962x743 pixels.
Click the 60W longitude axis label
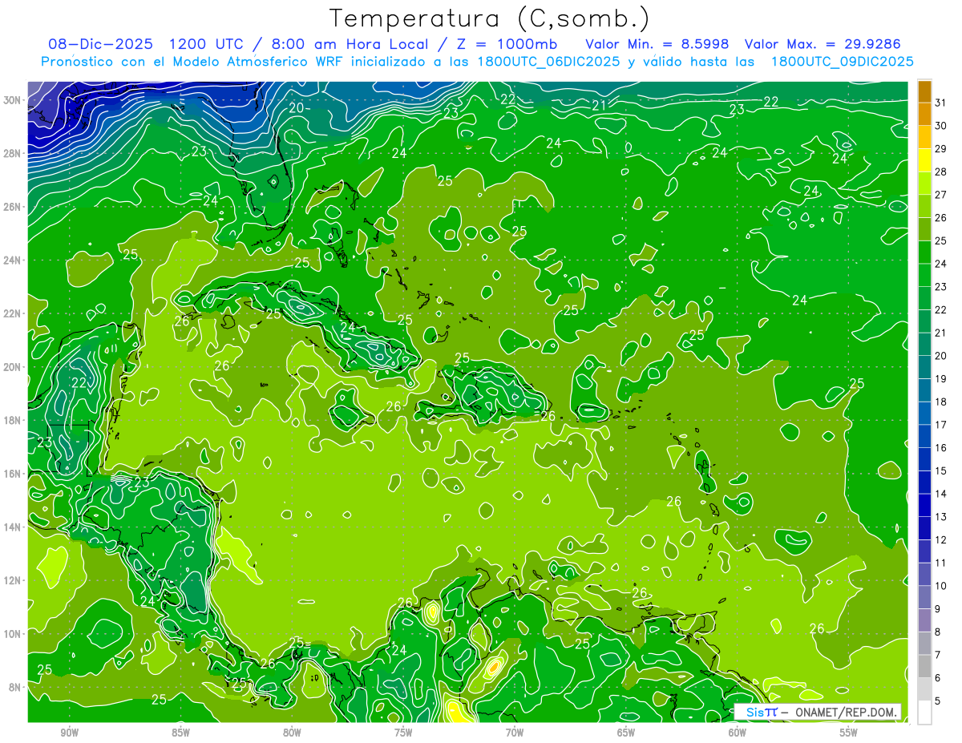click(x=738, y=733)
